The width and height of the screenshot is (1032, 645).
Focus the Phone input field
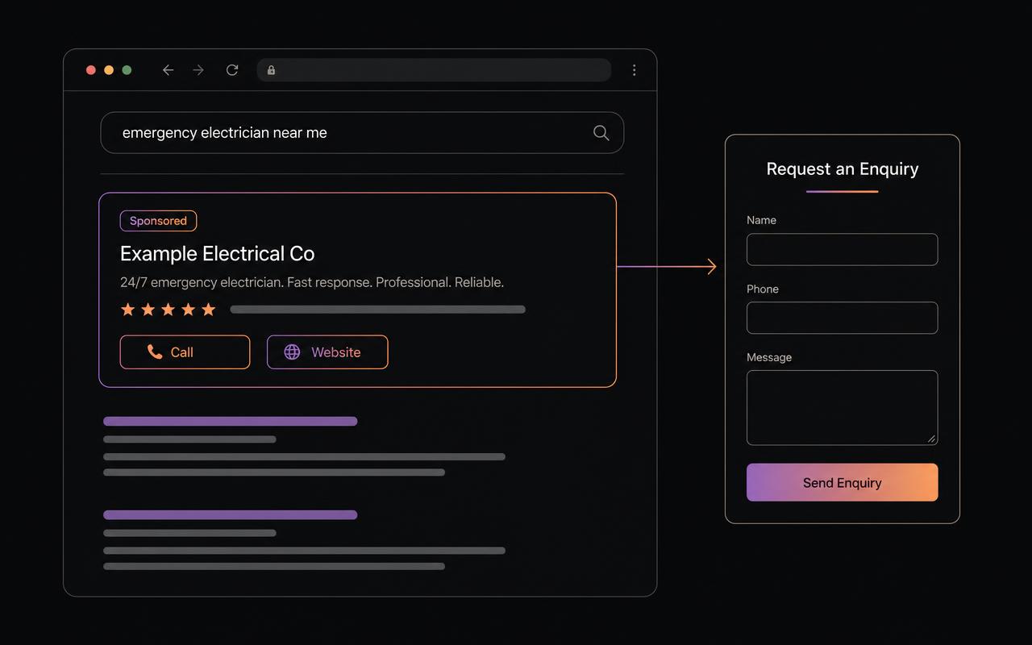coord(842,318)
